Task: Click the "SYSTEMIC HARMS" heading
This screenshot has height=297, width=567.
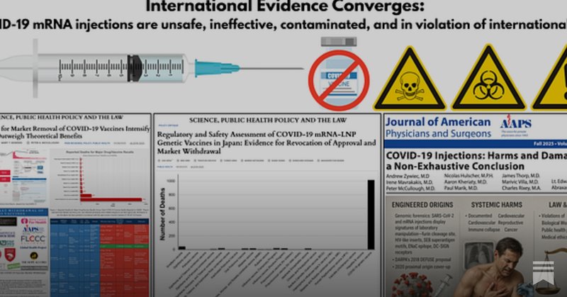Action: [x=497, y=205]
